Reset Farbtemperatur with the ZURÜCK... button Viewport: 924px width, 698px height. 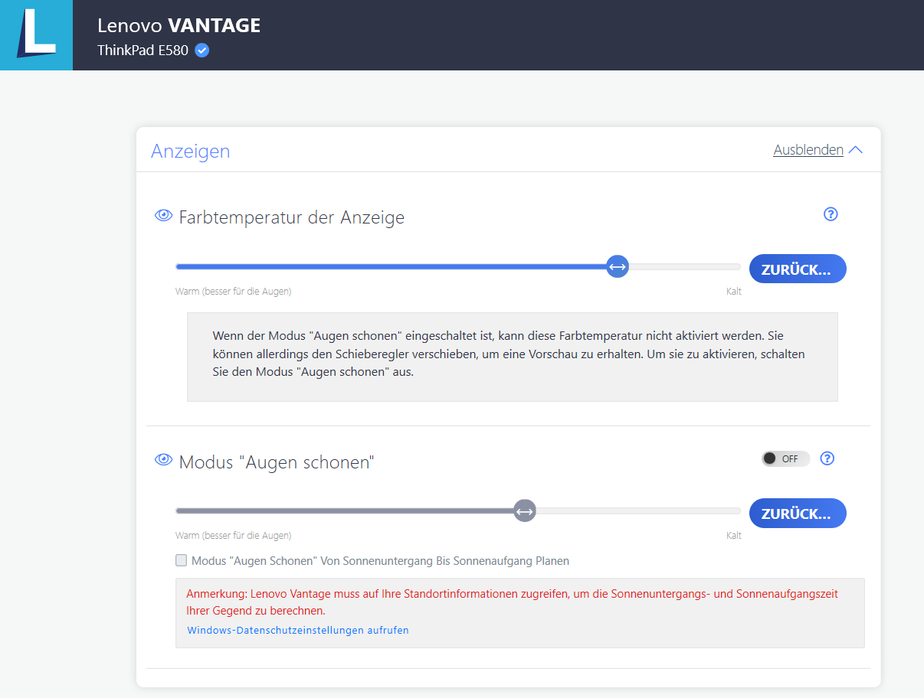point(798,269)
